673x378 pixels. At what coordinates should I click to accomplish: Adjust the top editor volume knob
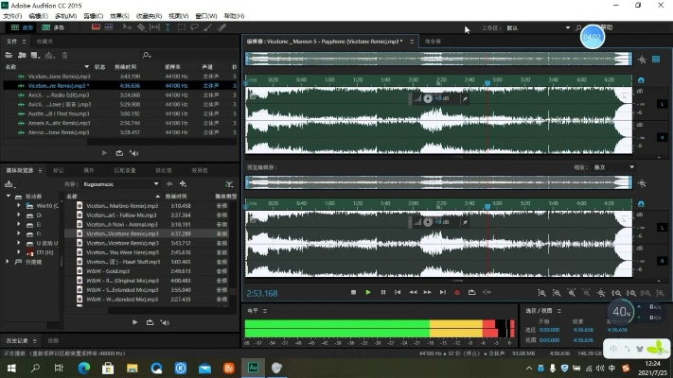click(428, 98)
